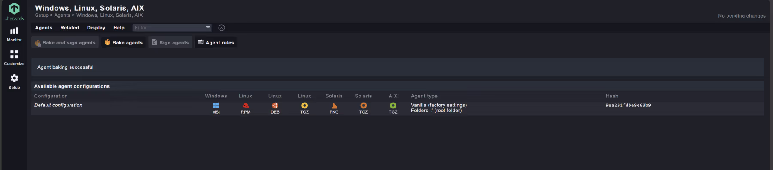Click the Bake agents button

124,43
